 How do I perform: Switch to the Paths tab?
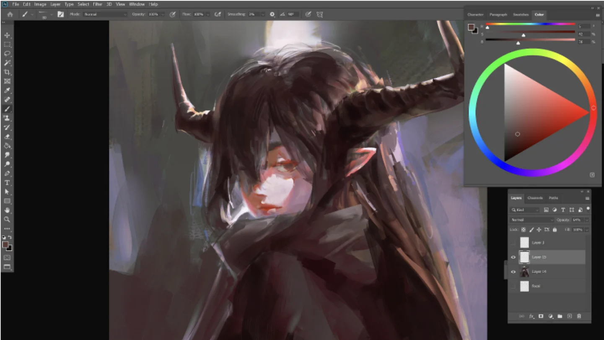click(553, 198)
